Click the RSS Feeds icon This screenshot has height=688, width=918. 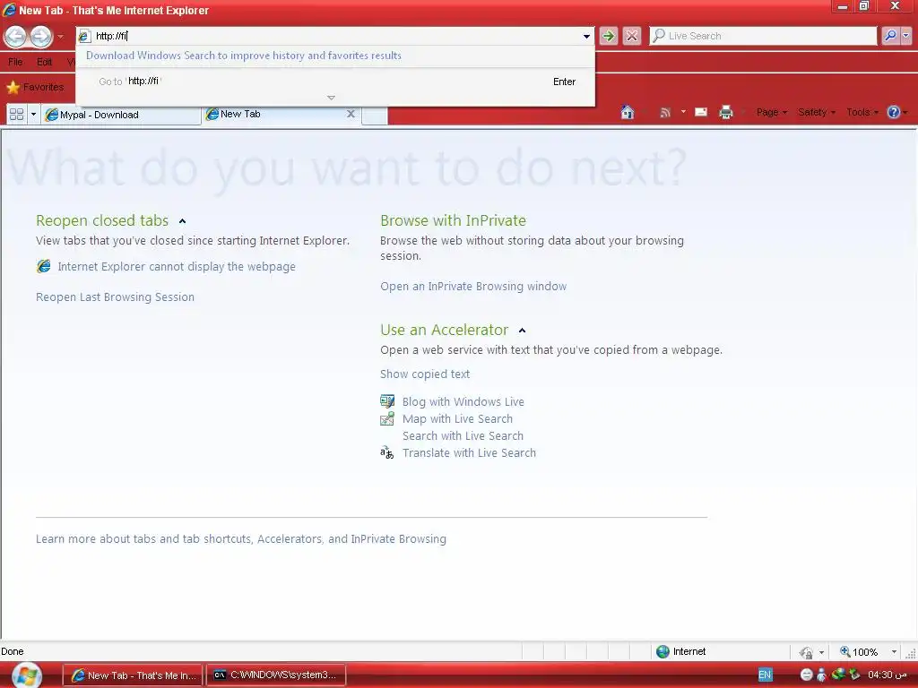click(664, 112)
